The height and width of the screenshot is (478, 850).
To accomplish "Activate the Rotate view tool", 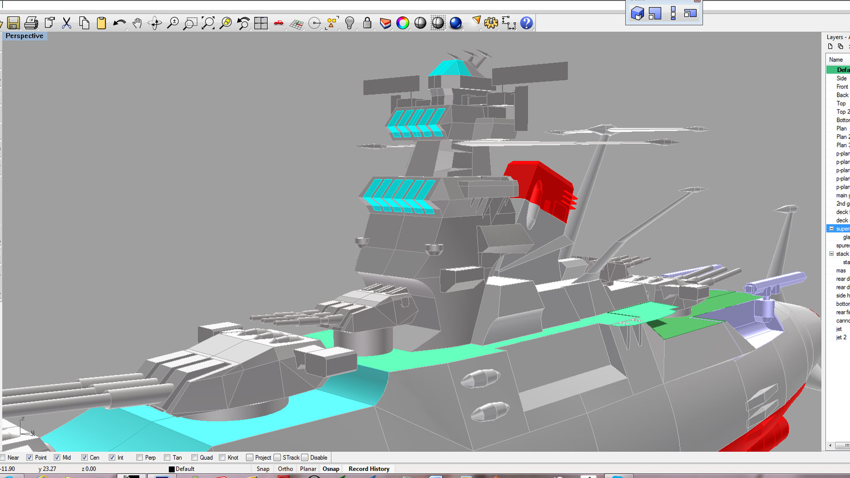I will pos(155,23).
